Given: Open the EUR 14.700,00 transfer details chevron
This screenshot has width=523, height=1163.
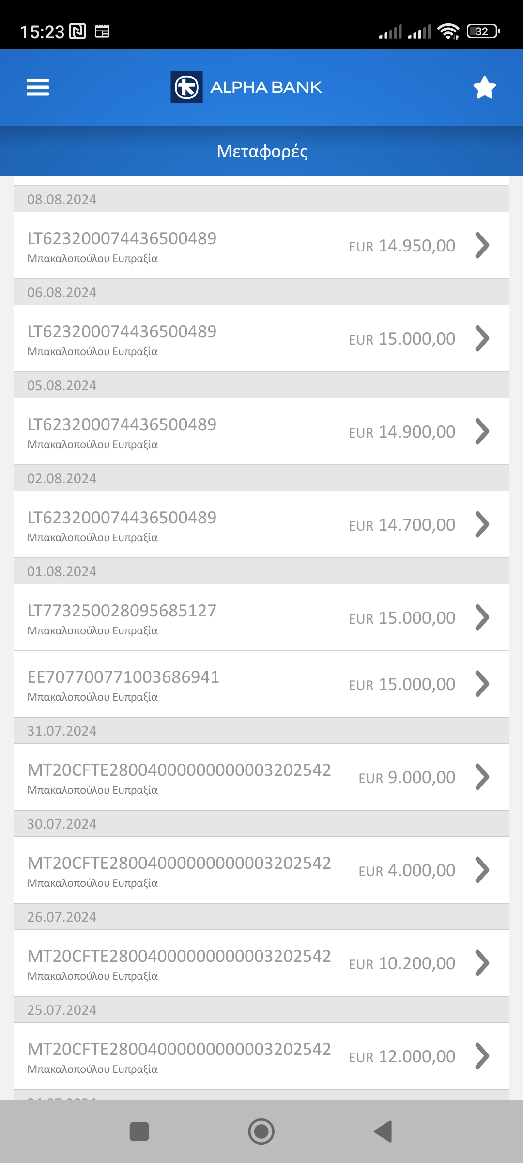Looking at the screenshot, I should click(482, 524).
